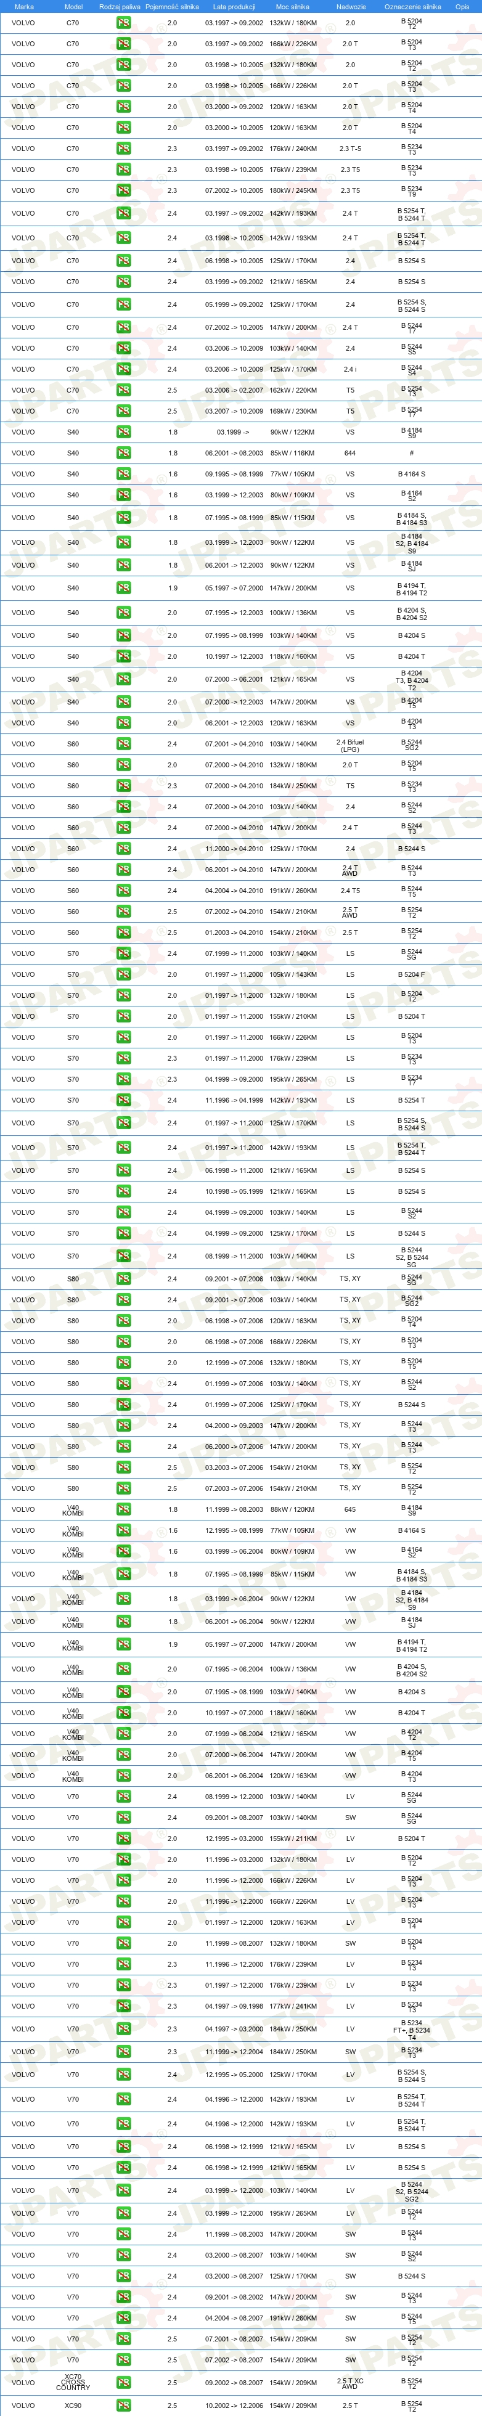The width and height of the screenshot is (482, 2416).
Task: Click the fuel icon in the S80 04.2000 -> 09.2003 row
Action: [x=123, y=1426]
